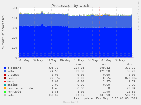Select the 'runnable' legend label
The width and height of the screenshot is (141, 105).
(x=14, y=92)
